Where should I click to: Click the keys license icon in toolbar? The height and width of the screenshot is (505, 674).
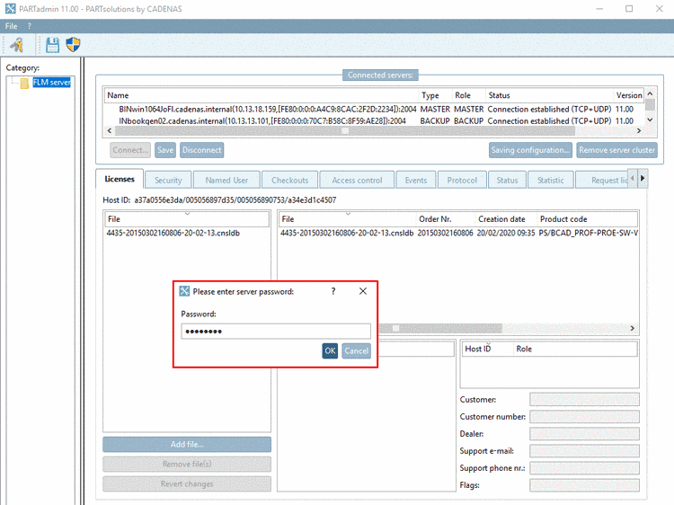17,45
